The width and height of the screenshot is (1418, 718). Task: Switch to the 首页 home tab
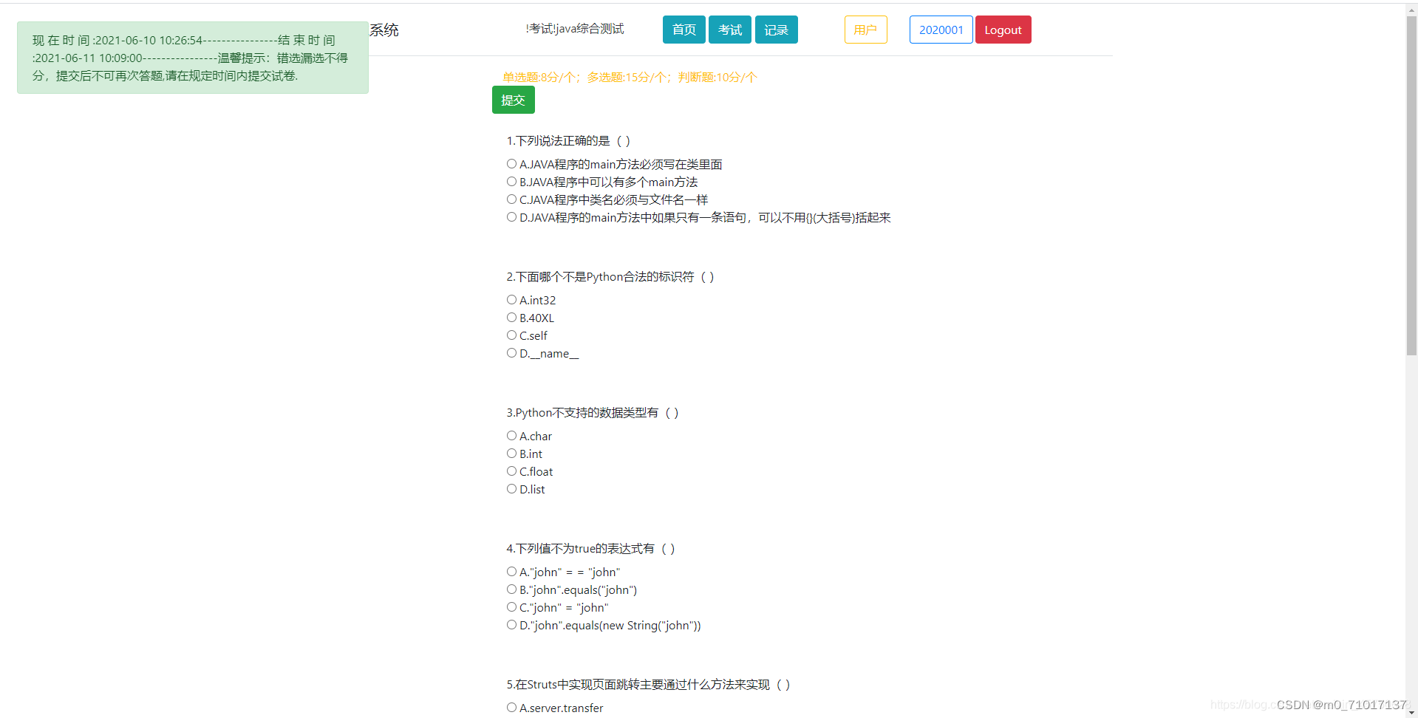tap(683, 30)
